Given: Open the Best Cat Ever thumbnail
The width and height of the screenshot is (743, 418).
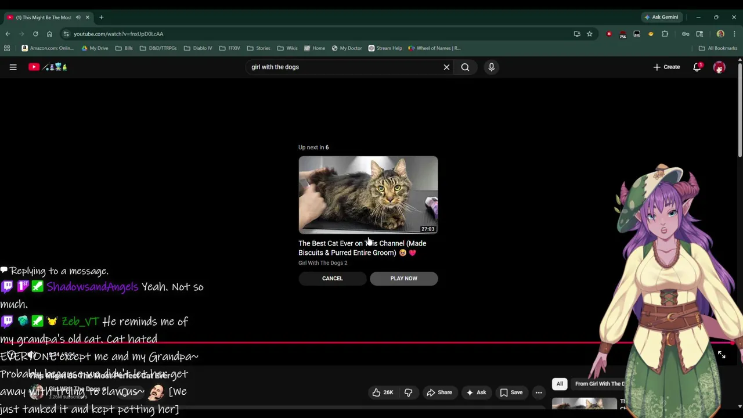Looking at the screenshot, I should click(x=368, y=194).
